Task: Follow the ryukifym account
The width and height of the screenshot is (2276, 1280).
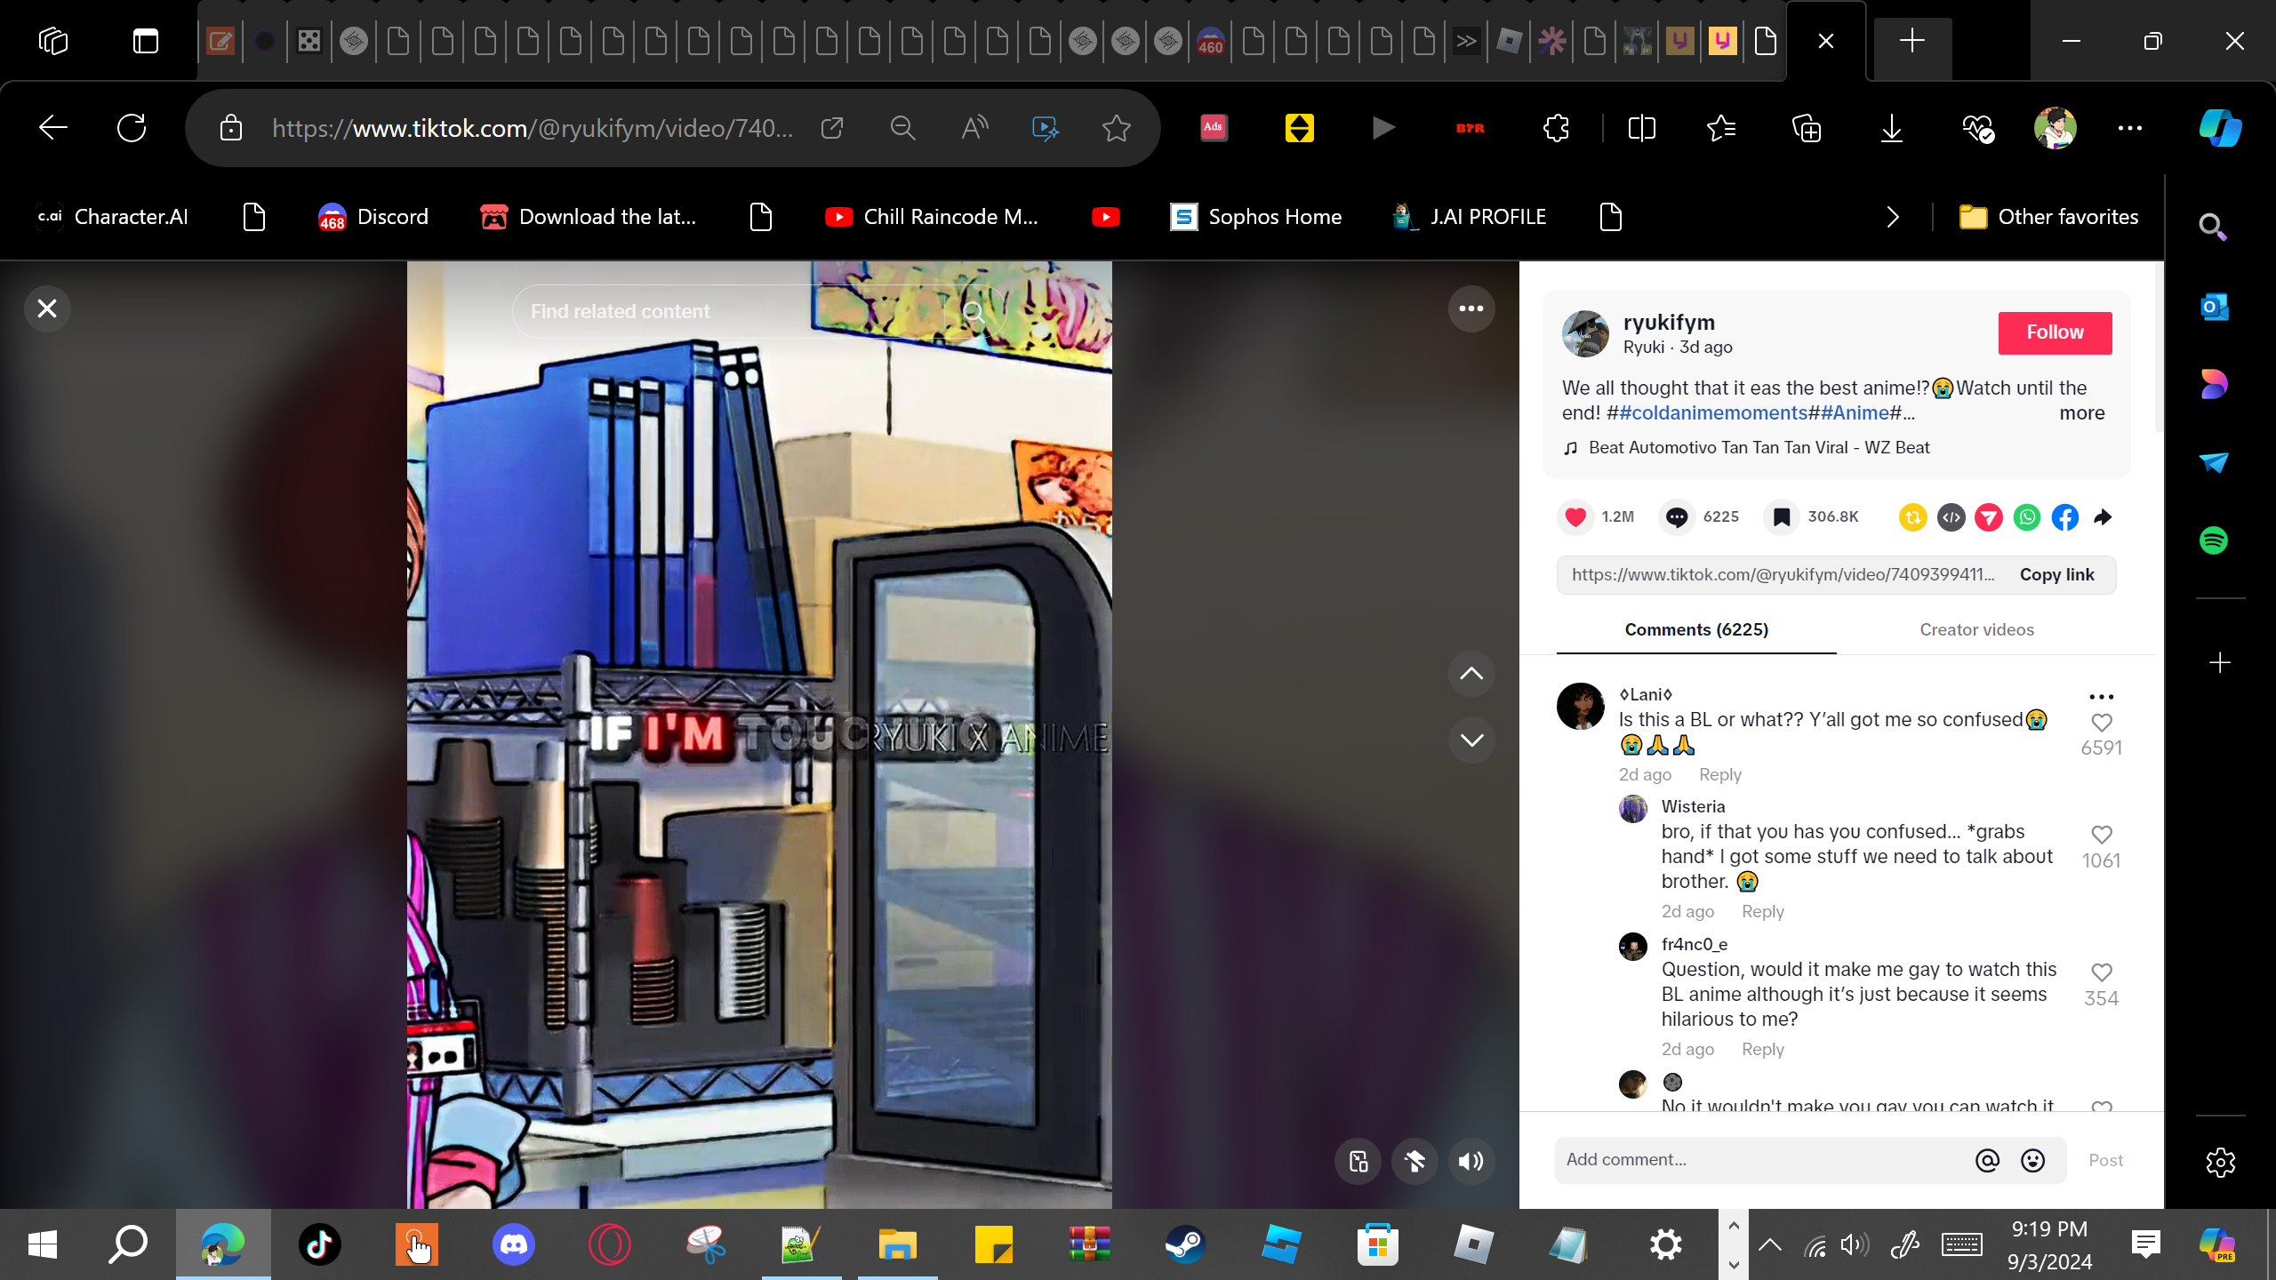Action: 2055,332
